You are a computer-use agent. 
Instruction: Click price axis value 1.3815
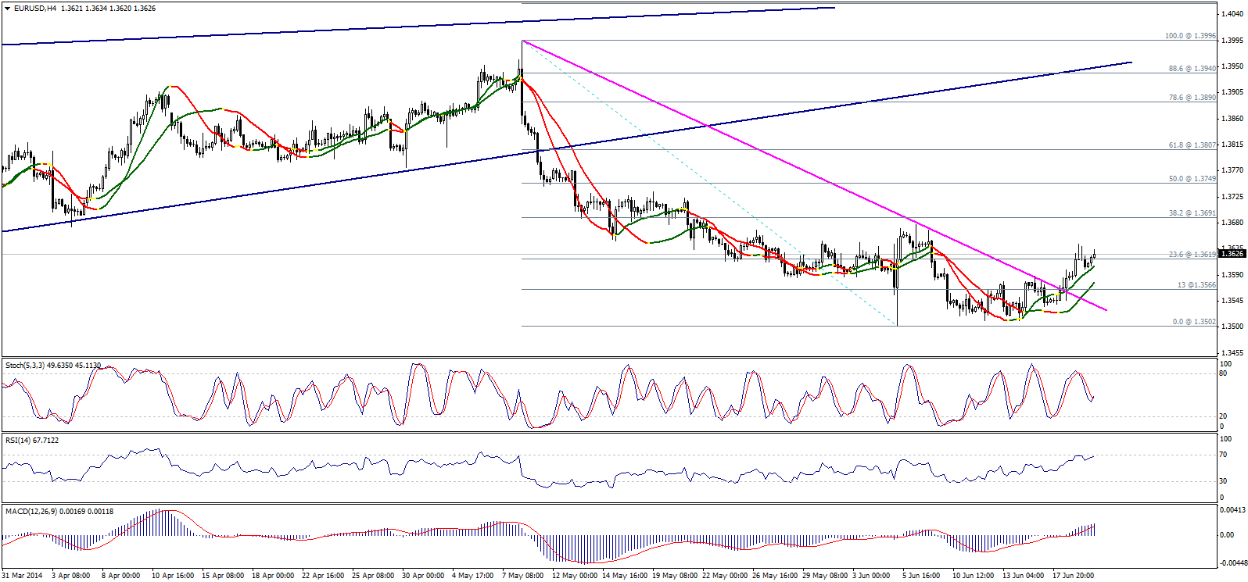click(1233, 145)
